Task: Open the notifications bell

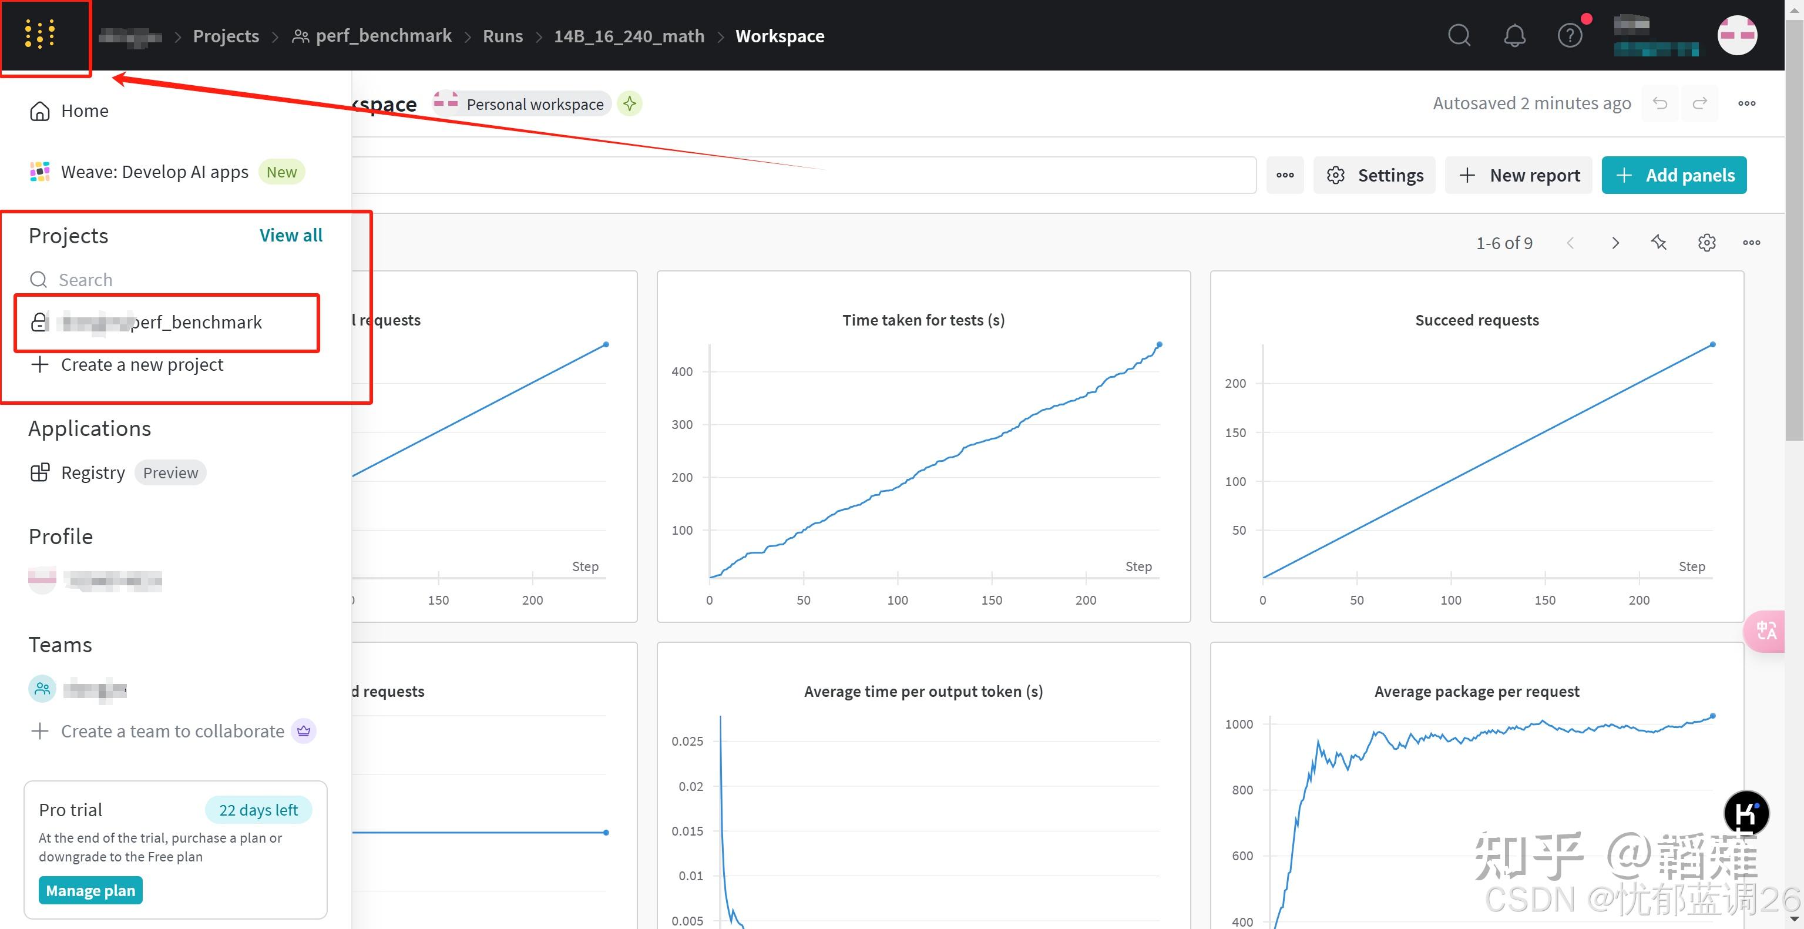Action: click(x=1514, y=35)
